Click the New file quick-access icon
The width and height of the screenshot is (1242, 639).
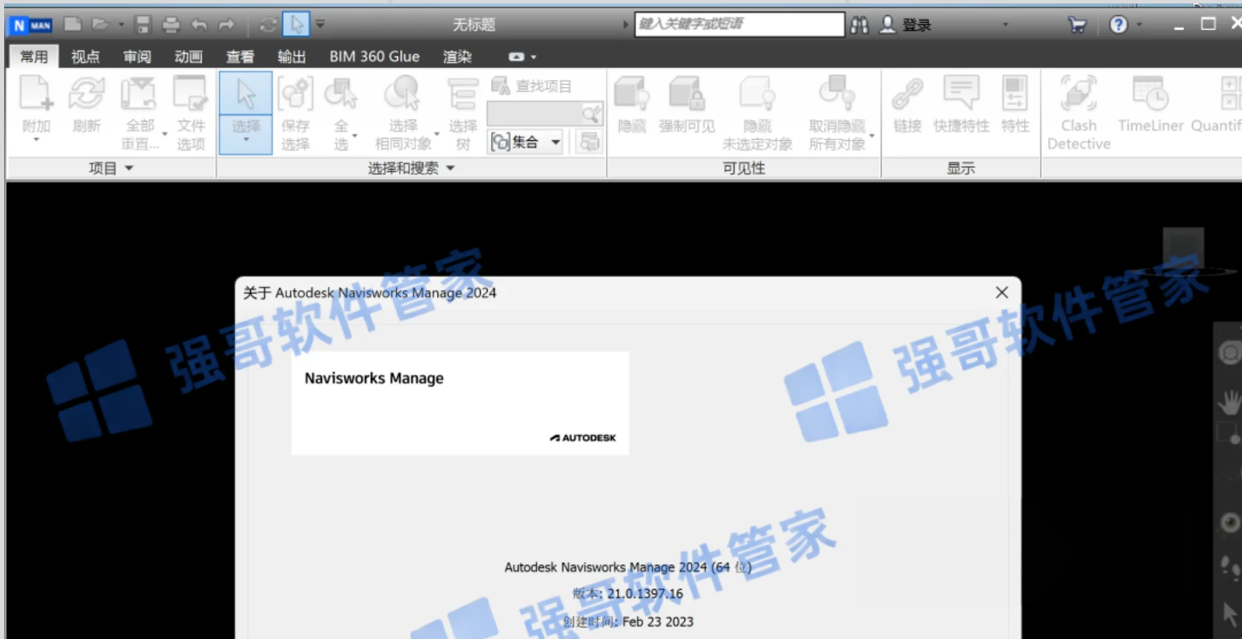pyautogui.click(x=73, y=25)
